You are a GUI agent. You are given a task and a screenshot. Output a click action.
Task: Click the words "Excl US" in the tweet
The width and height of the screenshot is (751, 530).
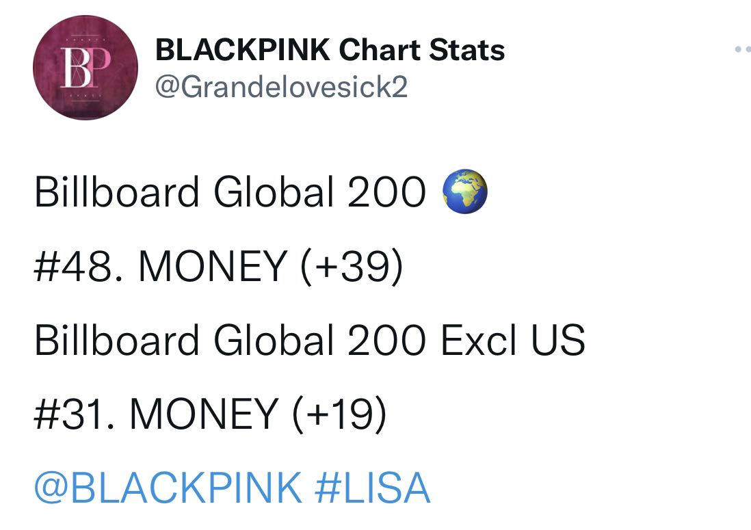point(512,340)
